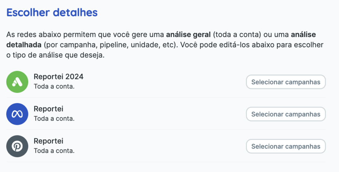Click "Você pode editá-los abaixo" sentence
This screenshot has height=172, width=339.
(220, 45)
